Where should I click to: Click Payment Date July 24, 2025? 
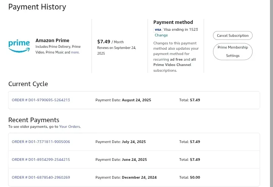tap(121, 142)
